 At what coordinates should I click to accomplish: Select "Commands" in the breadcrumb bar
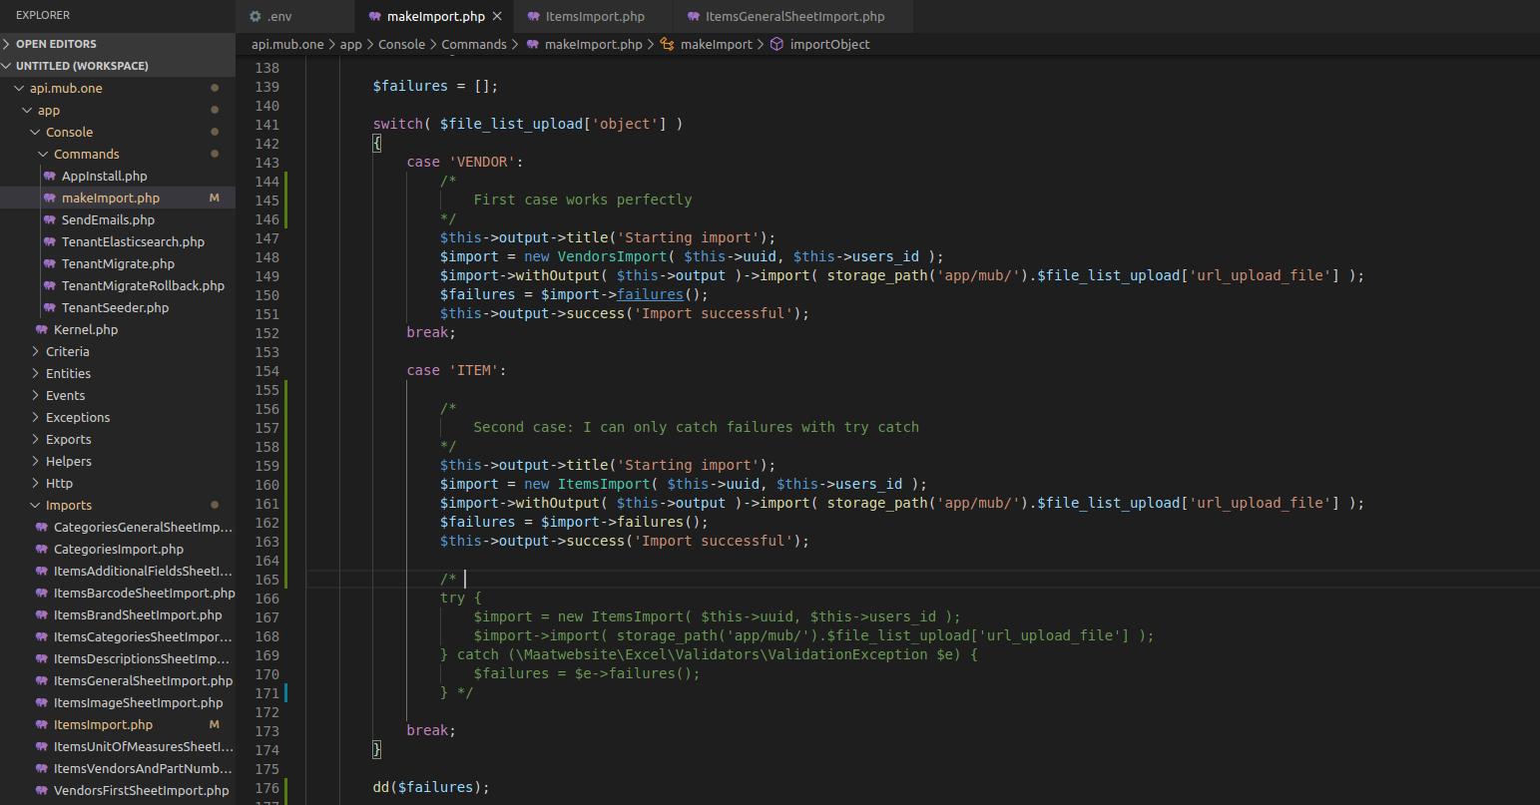(474, 44)
